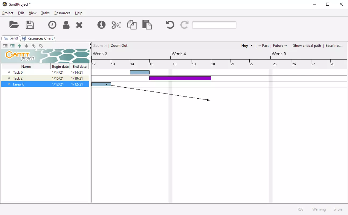The width and height of the screenshot is (348, 215).
Task: Save project with the floppy disk icon
Action: click(30, 25)
